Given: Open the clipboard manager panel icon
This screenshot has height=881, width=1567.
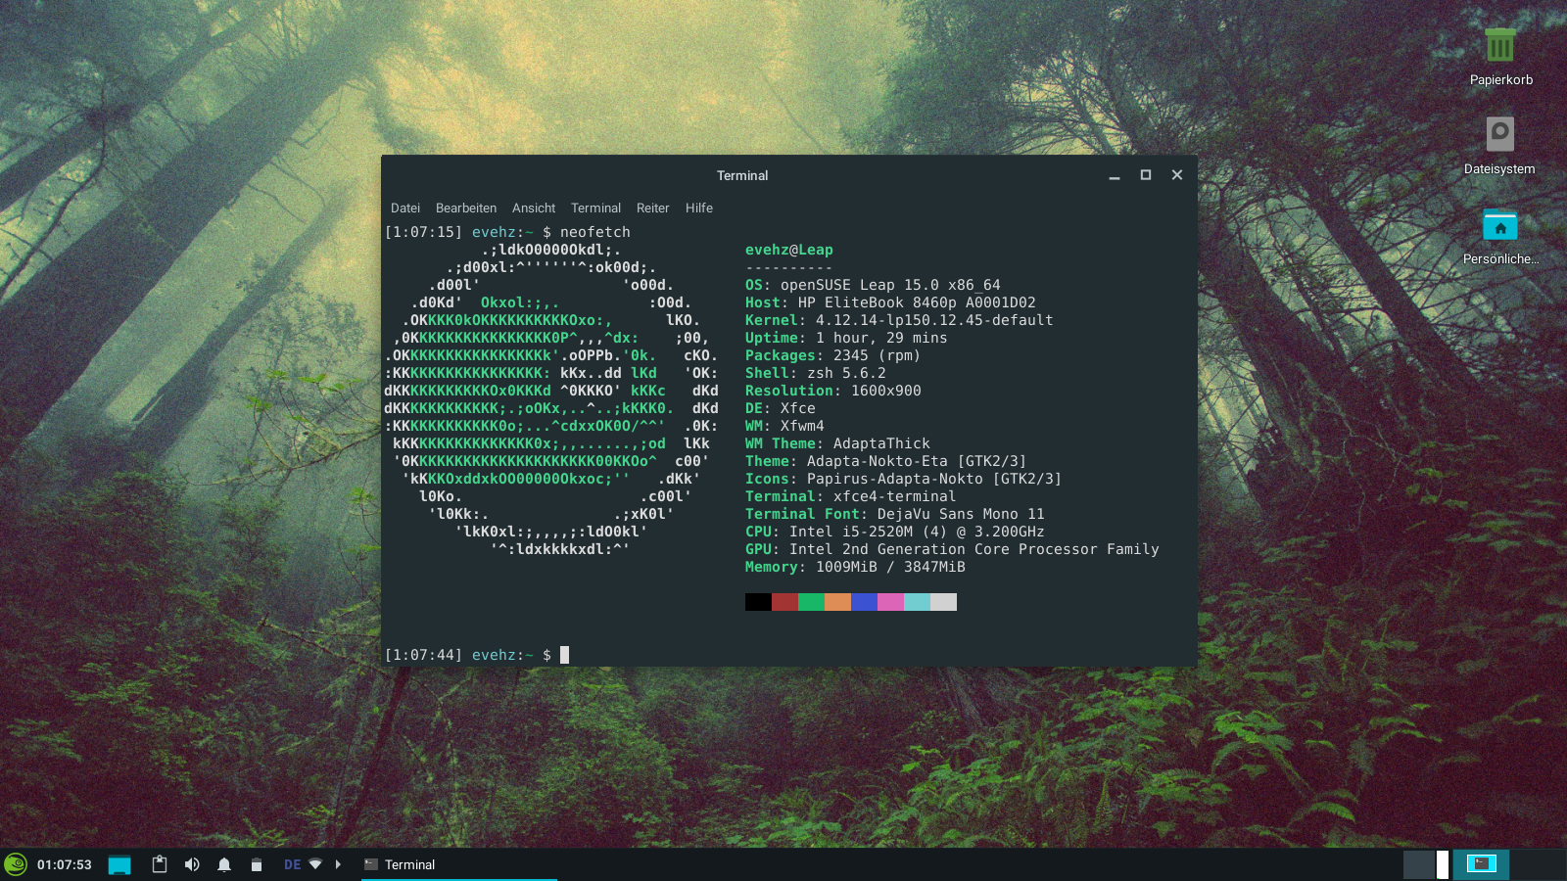Looking at the screenshot, I should (160, 864).
